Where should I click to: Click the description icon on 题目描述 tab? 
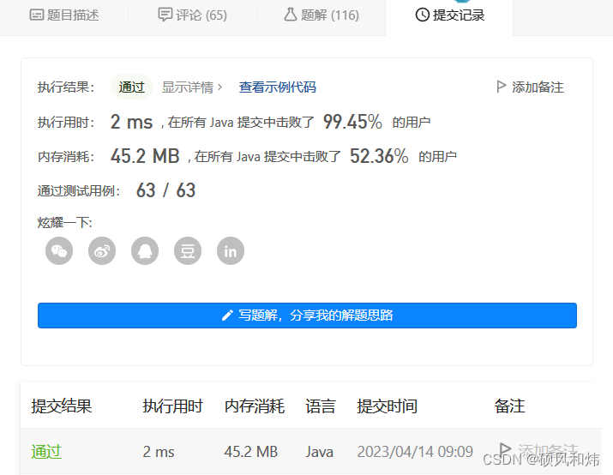37,15
